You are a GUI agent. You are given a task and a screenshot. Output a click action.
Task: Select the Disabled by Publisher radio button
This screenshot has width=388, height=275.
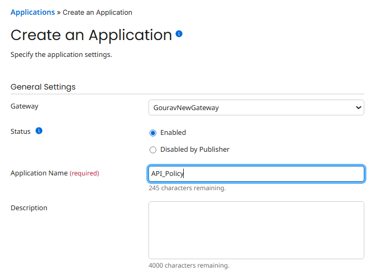(153, 150)
